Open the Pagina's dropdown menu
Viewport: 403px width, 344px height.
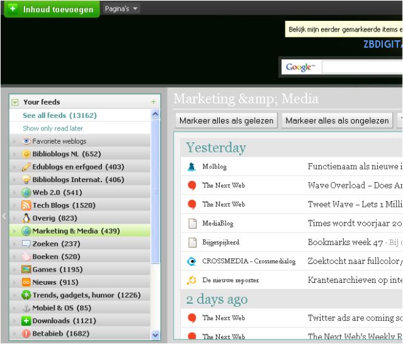121,9
